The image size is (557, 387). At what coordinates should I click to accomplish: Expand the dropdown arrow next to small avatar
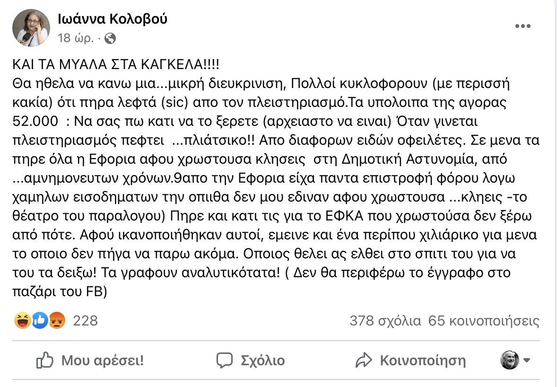526,361
